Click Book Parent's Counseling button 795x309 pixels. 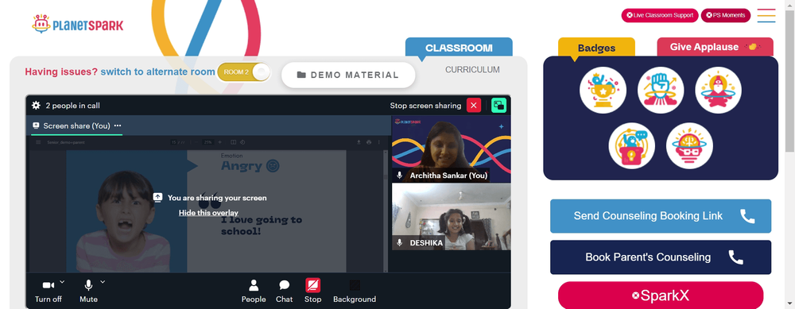coord(661,257)
